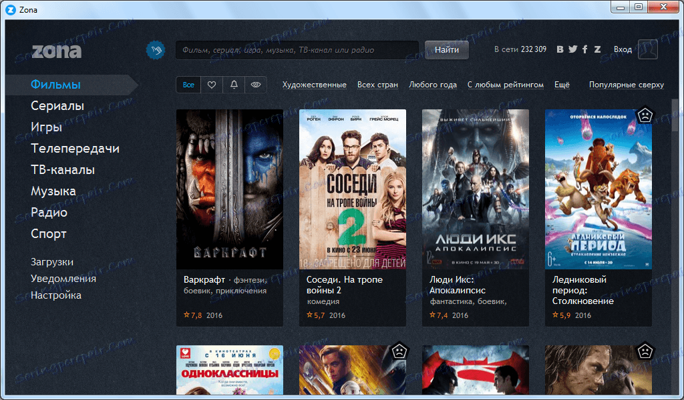684x400 pixels.
Task: Select the Все filter button
Action: tap(188, 85)
